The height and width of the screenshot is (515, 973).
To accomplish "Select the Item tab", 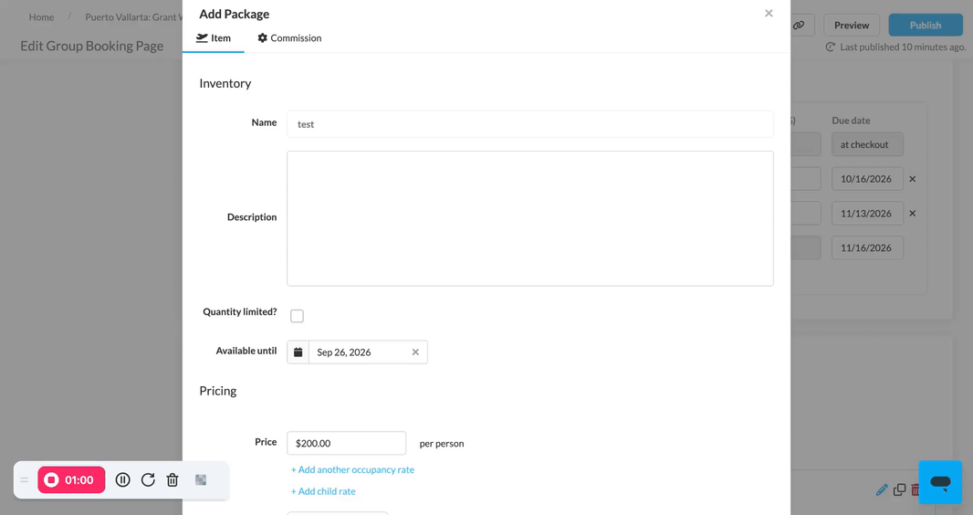I will tap(214, 37).
